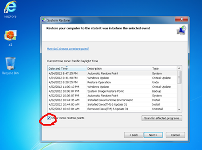The height and width of the screenshot is (150, 202).
Task: Open 'How do I choose a restore point?' link
Action: (x=68, y=49)
